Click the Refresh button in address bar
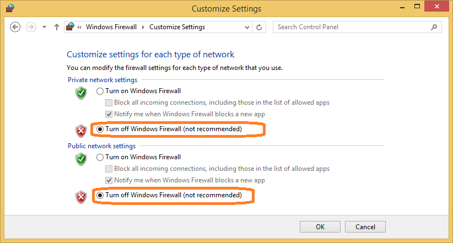 coord(260,27)
